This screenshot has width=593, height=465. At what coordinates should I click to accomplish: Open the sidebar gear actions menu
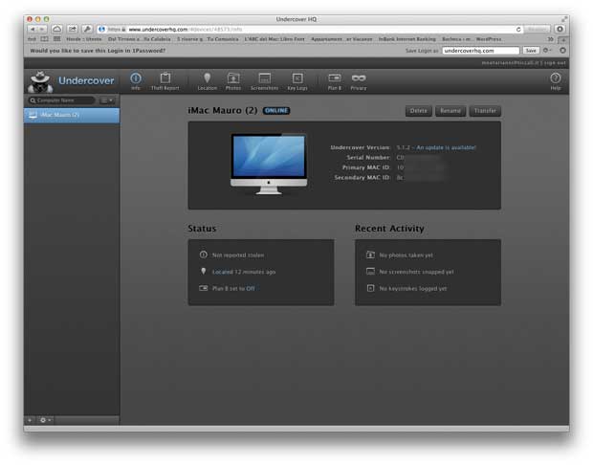(x=45, y=420)
